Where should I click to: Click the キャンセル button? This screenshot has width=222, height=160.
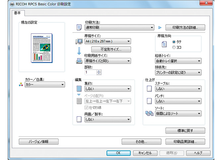point(145,153)
